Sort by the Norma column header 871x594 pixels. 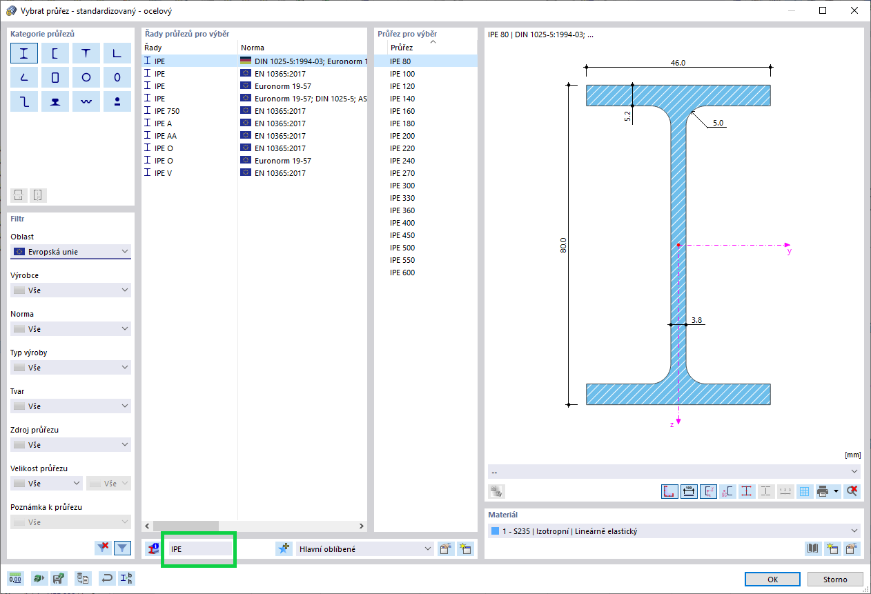click(x=302, y=48)
